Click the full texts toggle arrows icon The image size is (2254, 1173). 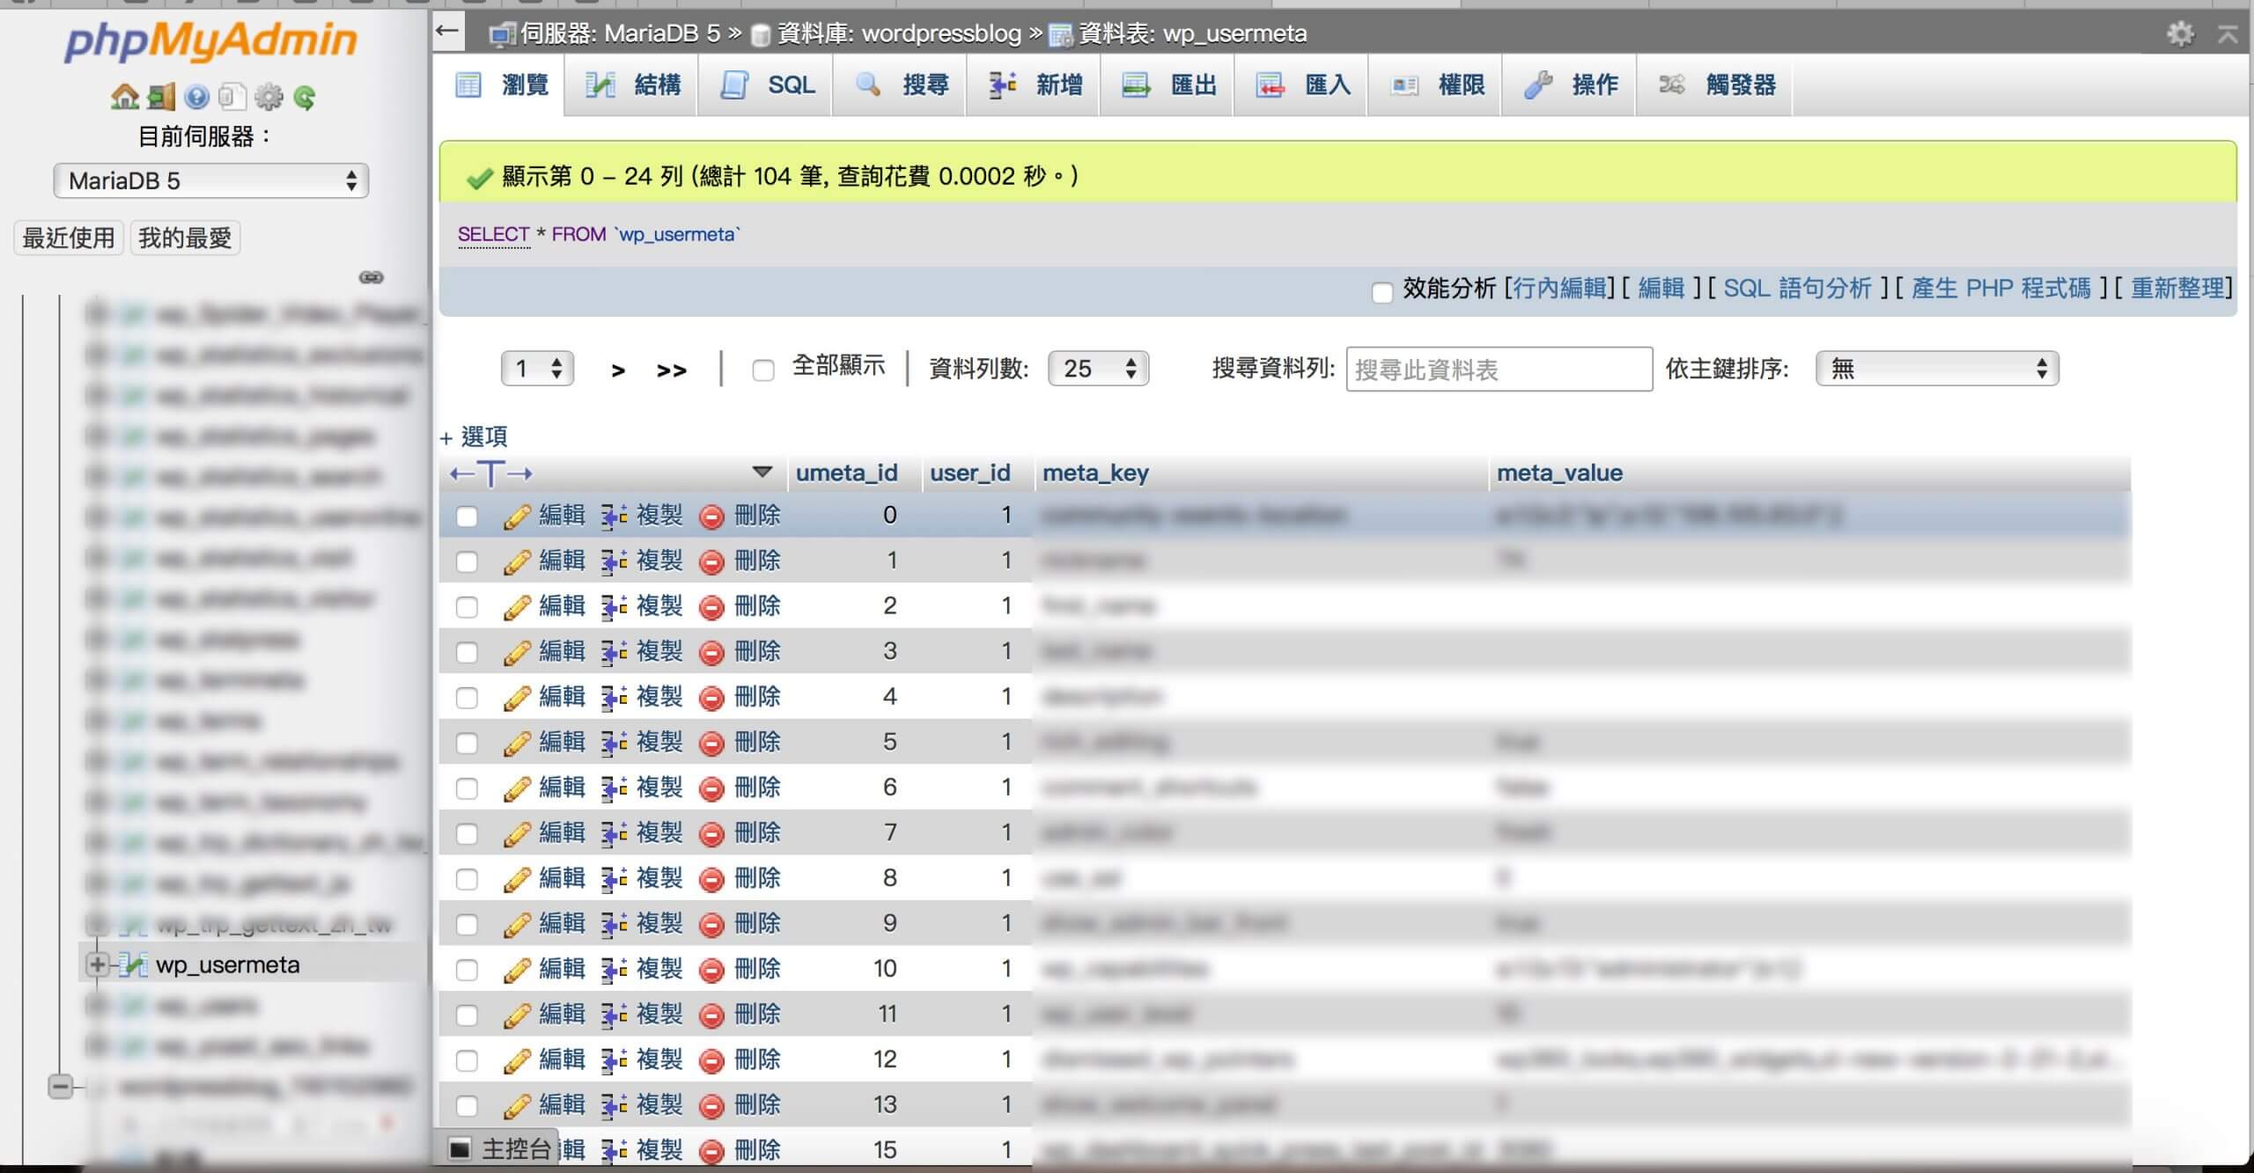click(490, 473)
